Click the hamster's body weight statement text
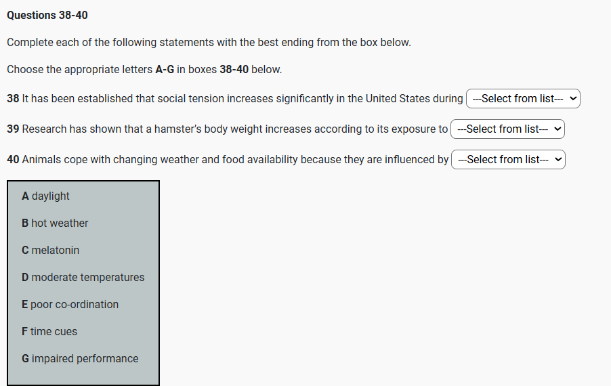Viewport: 611px width, 386px height. coord(234,129)
